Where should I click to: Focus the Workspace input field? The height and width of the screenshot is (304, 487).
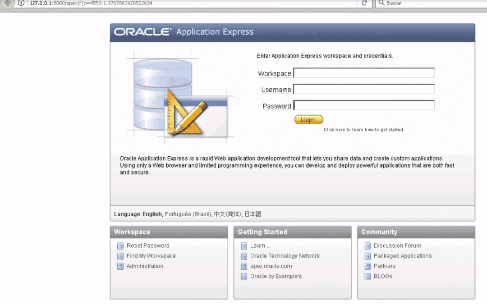[x=364, y=73]
